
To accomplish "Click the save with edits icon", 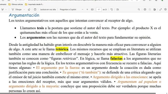I will coord(155,9).
